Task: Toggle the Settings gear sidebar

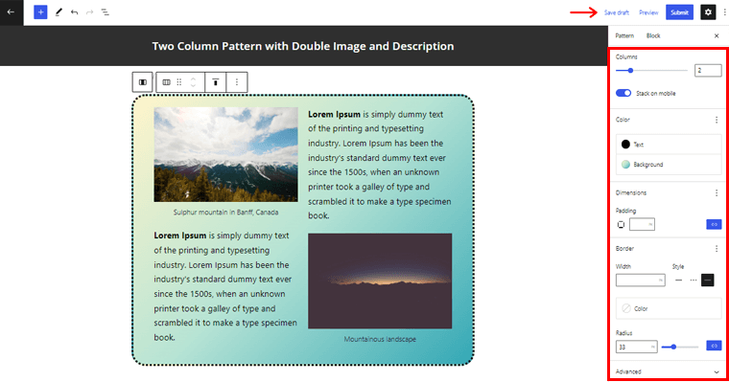Action: point(708,12)
